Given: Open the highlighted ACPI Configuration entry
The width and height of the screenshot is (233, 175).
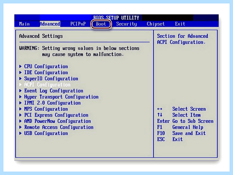Looking at the screenshot, I should [x=47, y=85].
